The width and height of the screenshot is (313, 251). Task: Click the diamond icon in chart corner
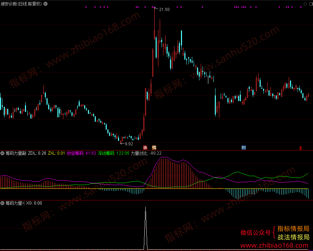(x=305, y=4)
